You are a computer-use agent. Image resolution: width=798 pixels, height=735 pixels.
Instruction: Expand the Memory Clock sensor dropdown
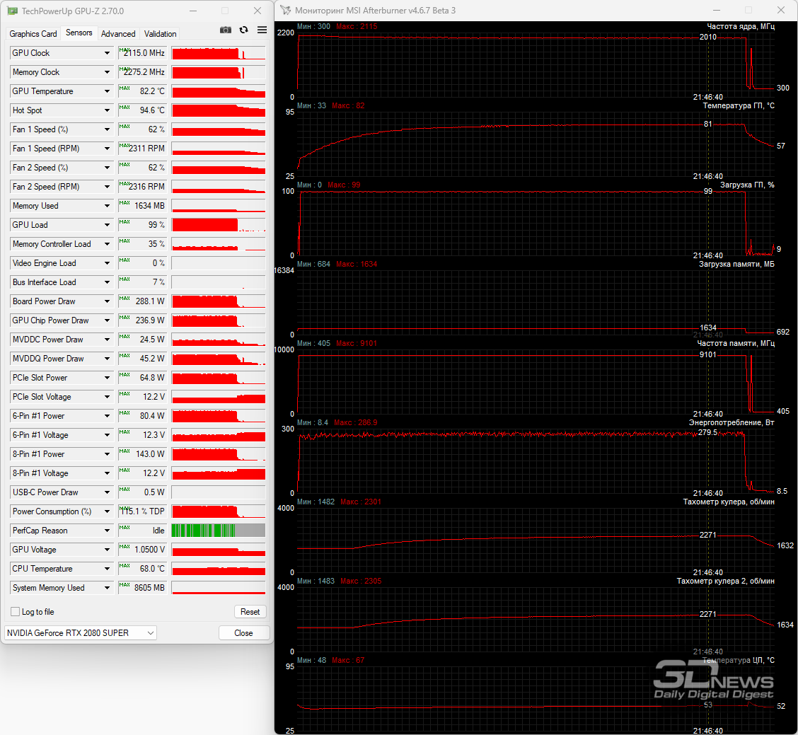coord(107,72)
